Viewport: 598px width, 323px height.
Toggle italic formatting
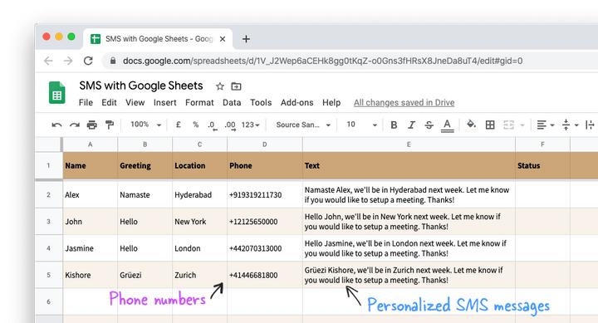pos(411,125)
